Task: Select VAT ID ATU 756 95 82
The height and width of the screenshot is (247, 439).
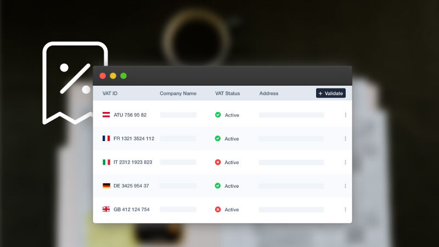Action: click(130, 115)
